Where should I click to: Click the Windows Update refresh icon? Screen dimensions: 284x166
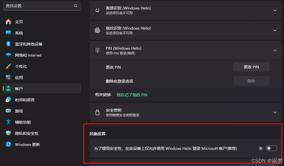click(8, 144)
